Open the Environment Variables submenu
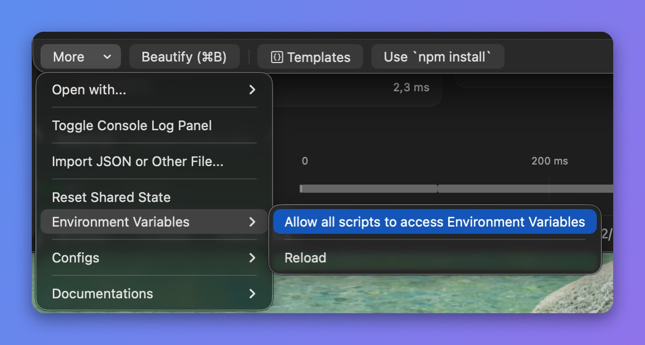Image resolution: width=645 pixels, height=345 pixels. [154, 221]
